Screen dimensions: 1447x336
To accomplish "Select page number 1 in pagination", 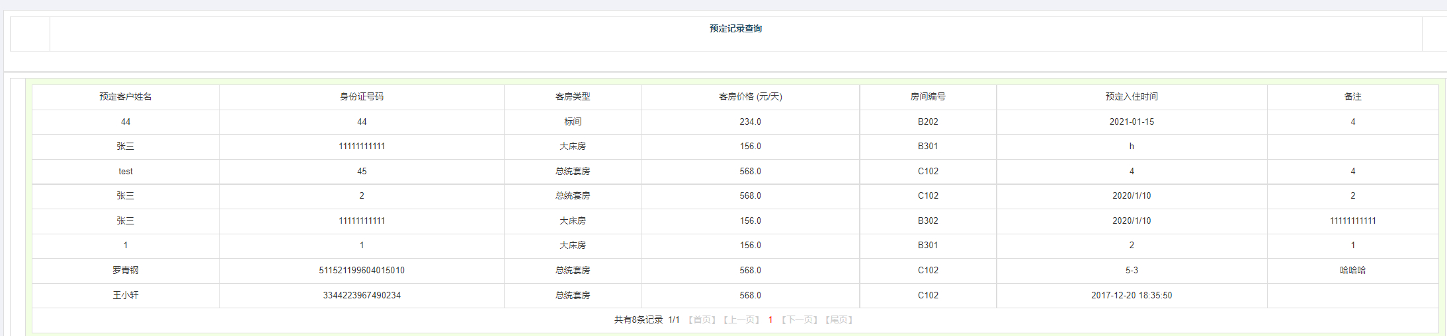I will coord(770,320).
